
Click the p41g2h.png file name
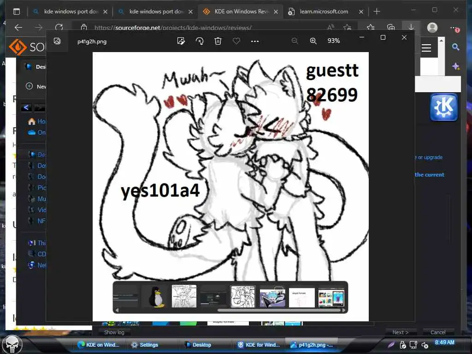tap(92, 41)
